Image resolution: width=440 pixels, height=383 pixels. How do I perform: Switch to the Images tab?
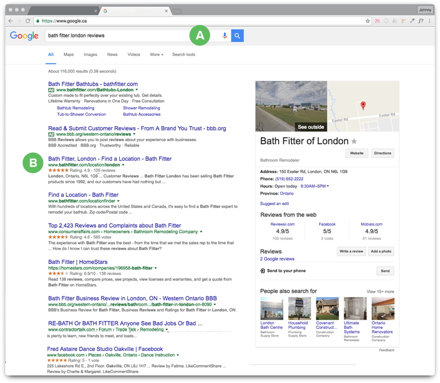coord(91,55)
